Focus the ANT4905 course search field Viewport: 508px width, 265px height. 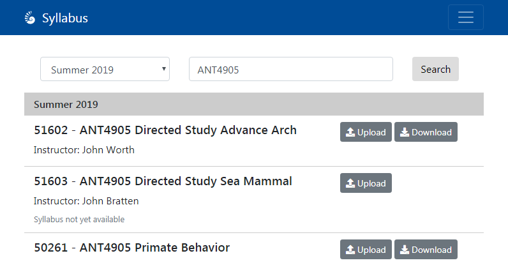pyautogui.click(x=291, y=69)
